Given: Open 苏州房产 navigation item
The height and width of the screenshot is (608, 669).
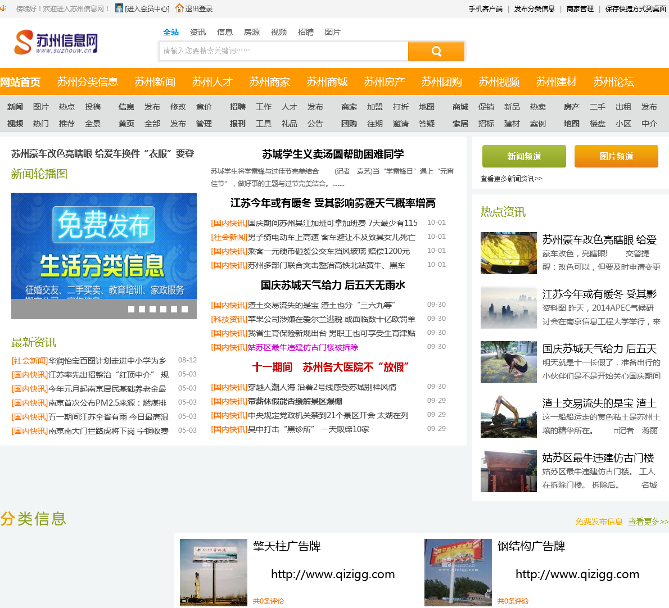Looking at the screenshot, I should click(385, 82).
